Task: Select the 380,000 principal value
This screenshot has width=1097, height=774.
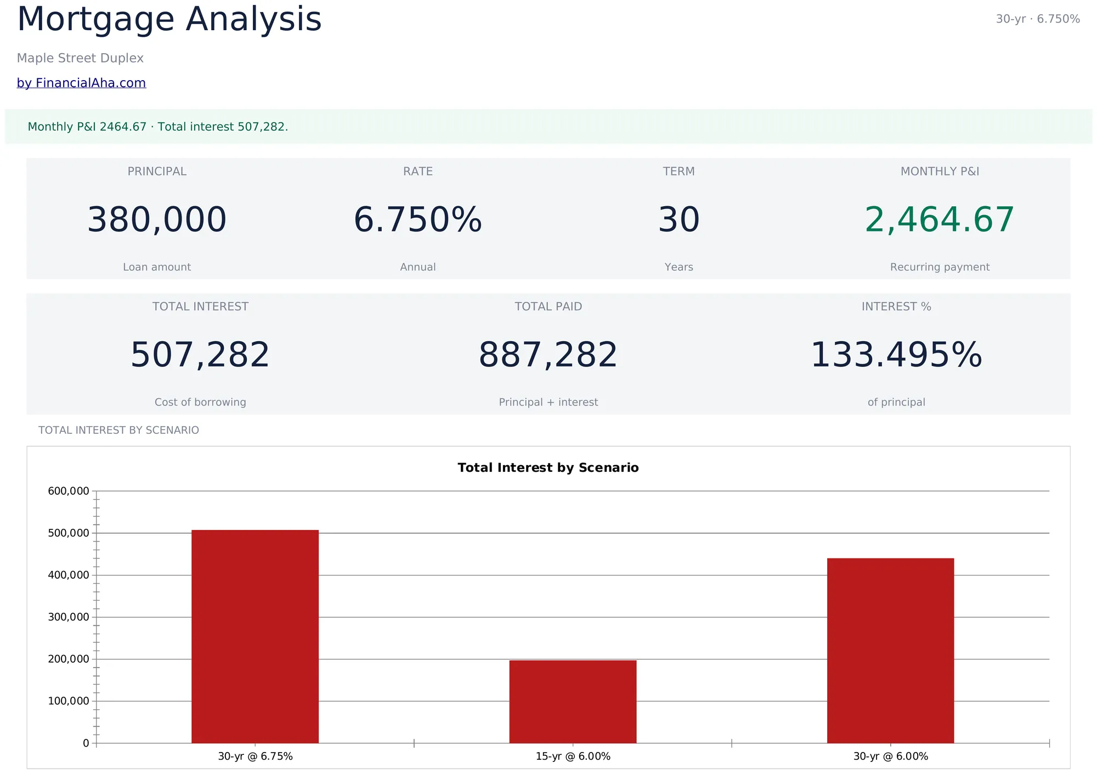Action: pyautogui.click(x=157, y=219)
